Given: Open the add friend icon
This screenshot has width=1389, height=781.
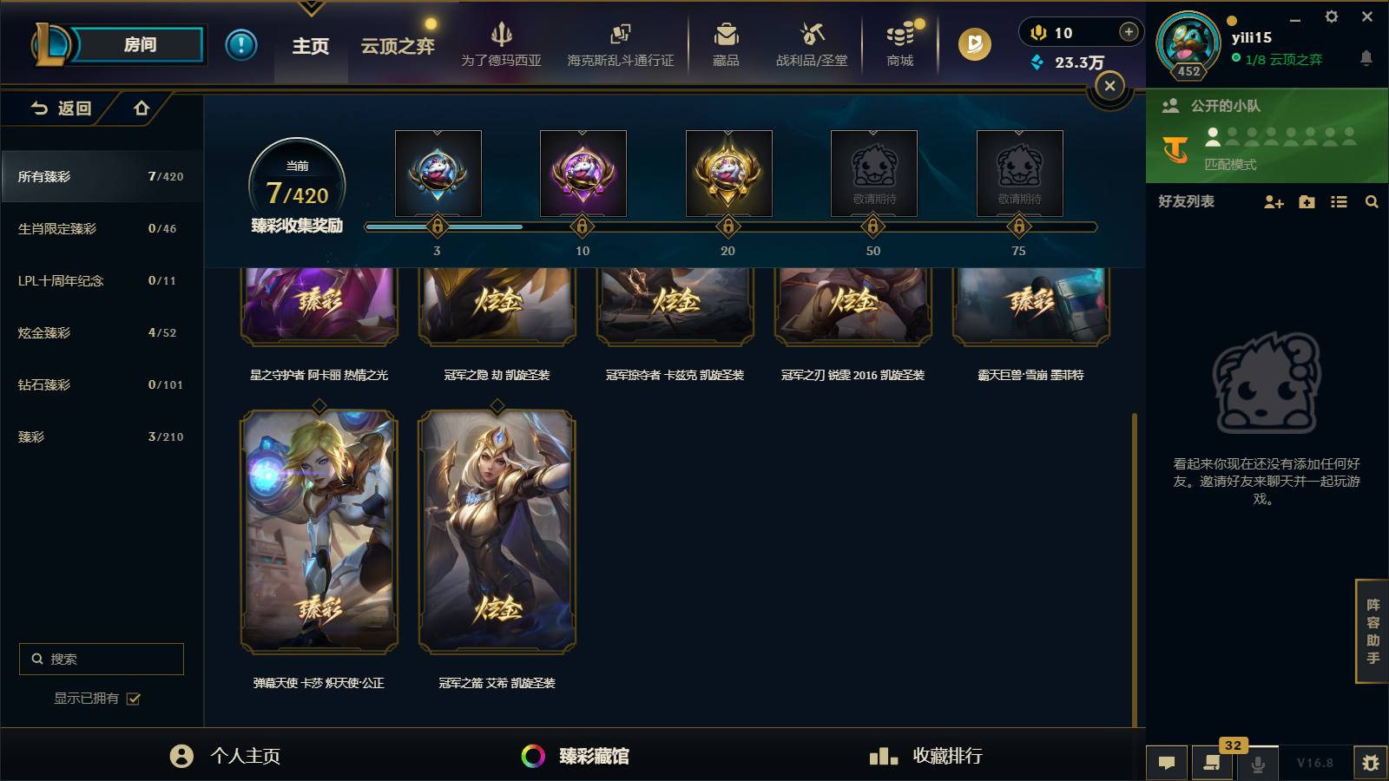Looking at the screenshot, I should tap(1274, 201).
